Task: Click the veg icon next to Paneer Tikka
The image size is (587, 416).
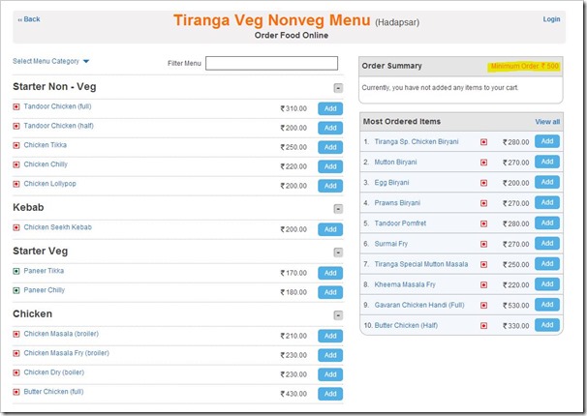Action: pyautogui.click(x=16, y=272)
